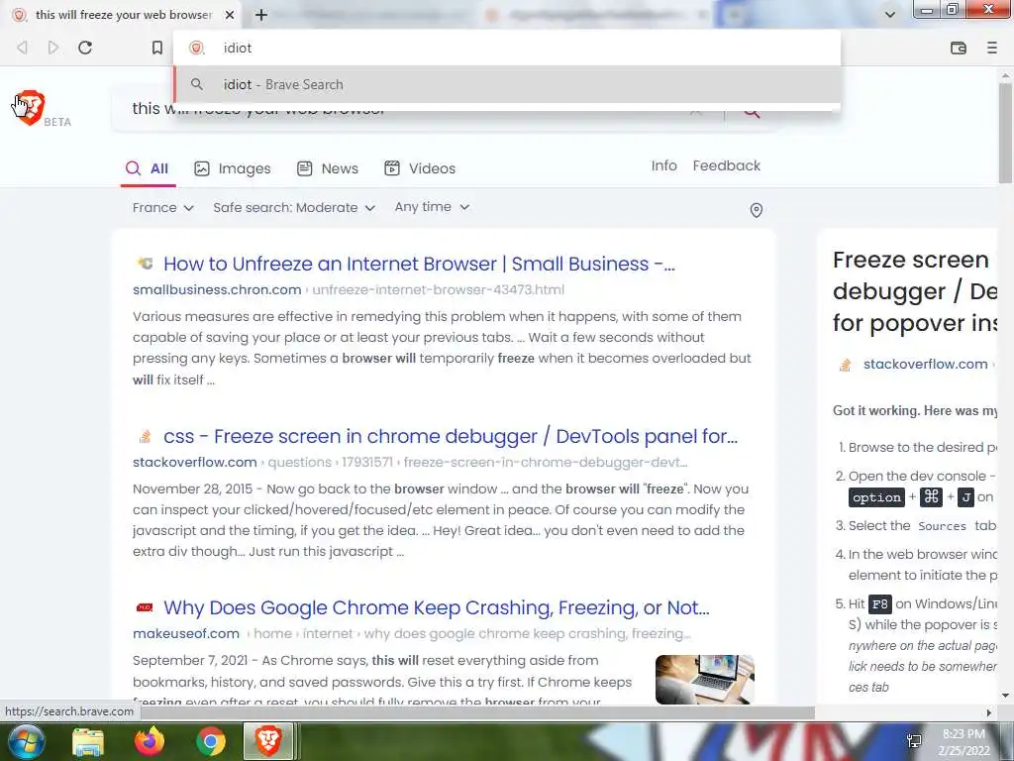The height and width of the screenshot is (761, 1014).
Task: Switch to the Images tab
Action: click(x=233, y=168)
